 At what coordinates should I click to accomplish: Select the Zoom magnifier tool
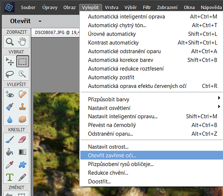point(10,42)
